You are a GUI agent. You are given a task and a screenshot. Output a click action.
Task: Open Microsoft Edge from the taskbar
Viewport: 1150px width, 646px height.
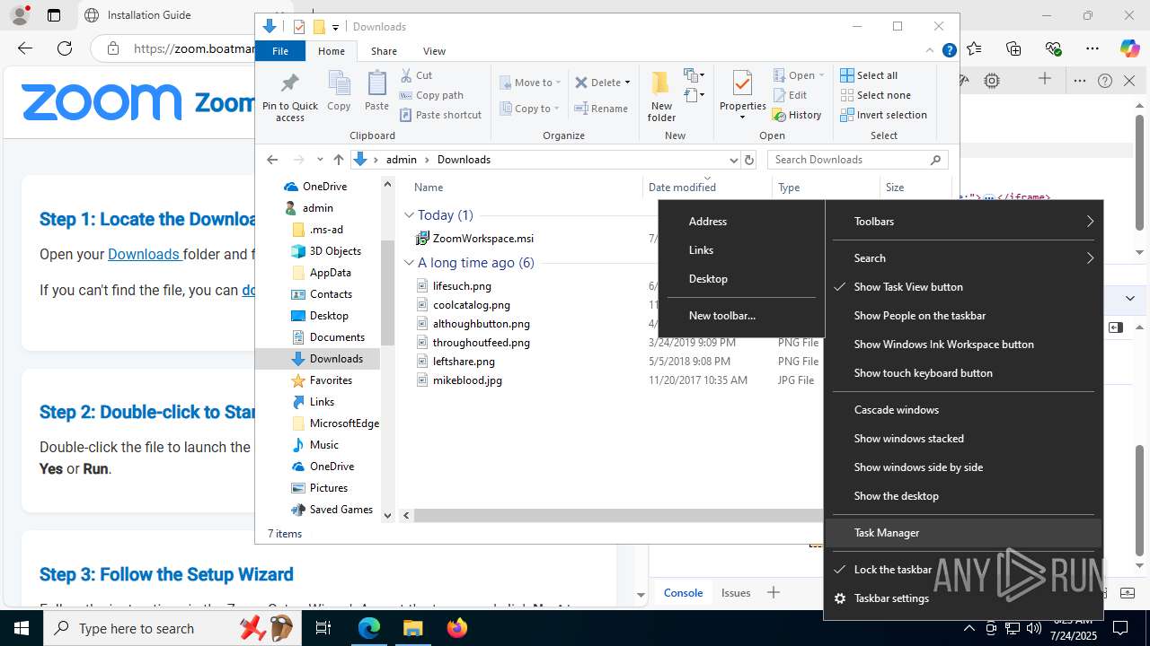[369, 628]
